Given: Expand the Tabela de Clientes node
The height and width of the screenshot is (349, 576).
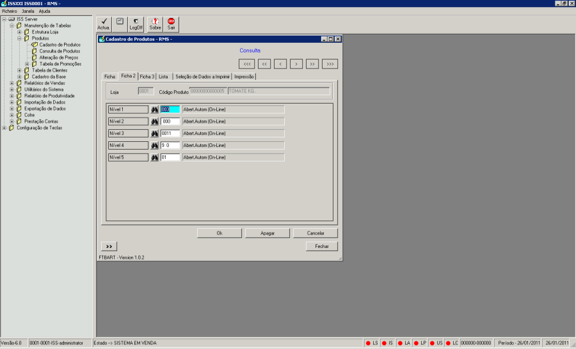Looking at the screenshot, I should point(19,70).
